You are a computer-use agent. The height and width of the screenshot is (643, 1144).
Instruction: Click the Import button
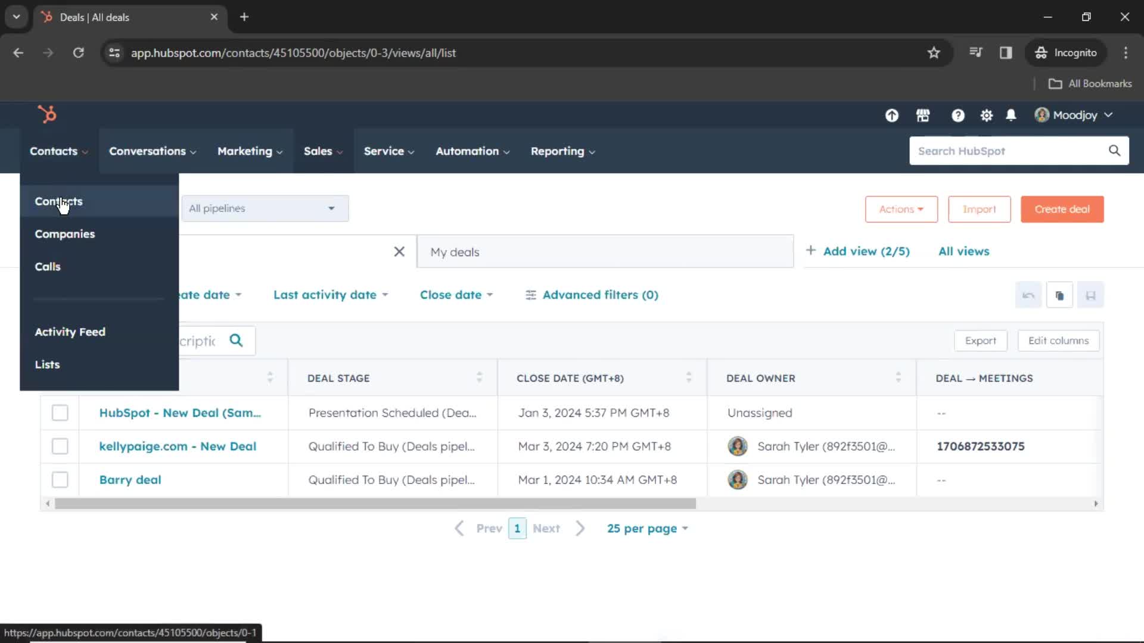[979, 209]
